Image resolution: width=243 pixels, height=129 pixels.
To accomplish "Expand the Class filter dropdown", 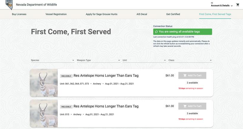I will pyautogui.click(x=190, y=61).
